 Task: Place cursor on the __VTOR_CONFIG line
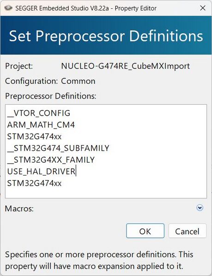39,113
